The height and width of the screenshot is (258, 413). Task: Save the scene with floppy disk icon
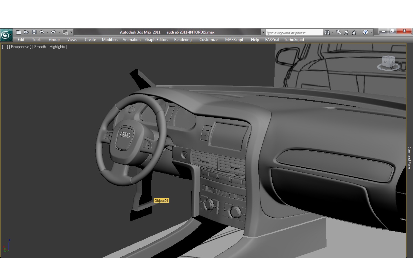34,32
